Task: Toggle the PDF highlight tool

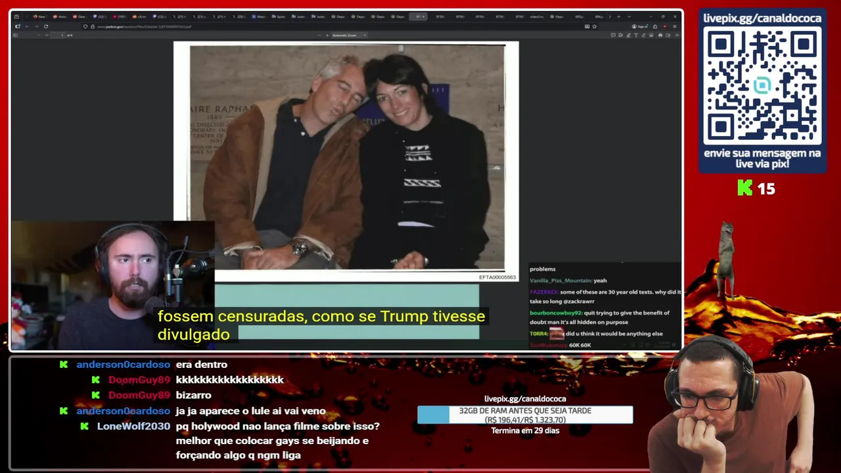Action: [x=629, y=35]
